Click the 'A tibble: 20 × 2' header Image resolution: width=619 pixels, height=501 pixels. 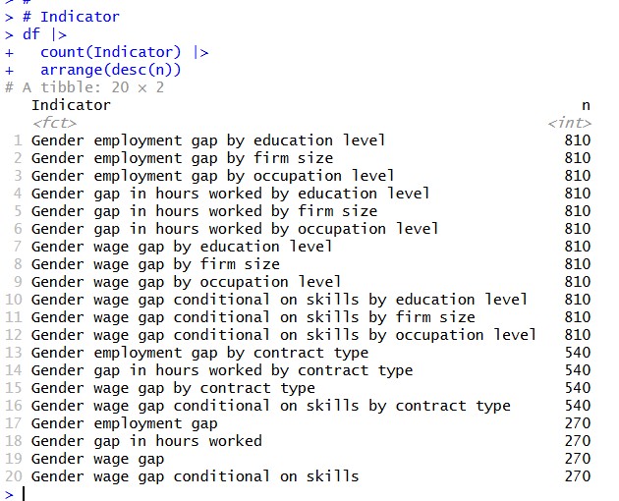pos(84,87)
